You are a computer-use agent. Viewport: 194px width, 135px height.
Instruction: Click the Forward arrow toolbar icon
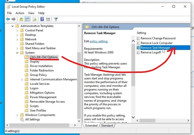(13, 19)
